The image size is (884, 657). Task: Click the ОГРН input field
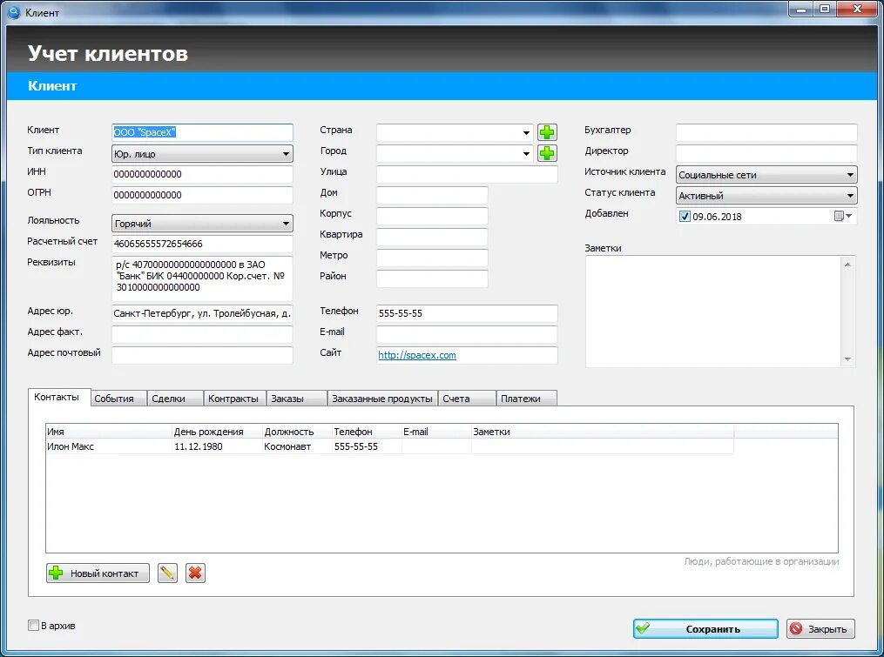(x=202, y=195)
